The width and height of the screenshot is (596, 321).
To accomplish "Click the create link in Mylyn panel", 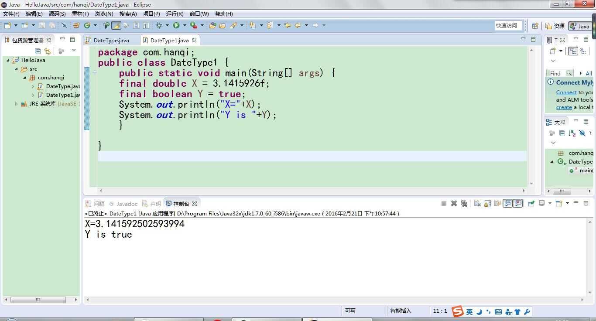I will (x=564, y=107).
